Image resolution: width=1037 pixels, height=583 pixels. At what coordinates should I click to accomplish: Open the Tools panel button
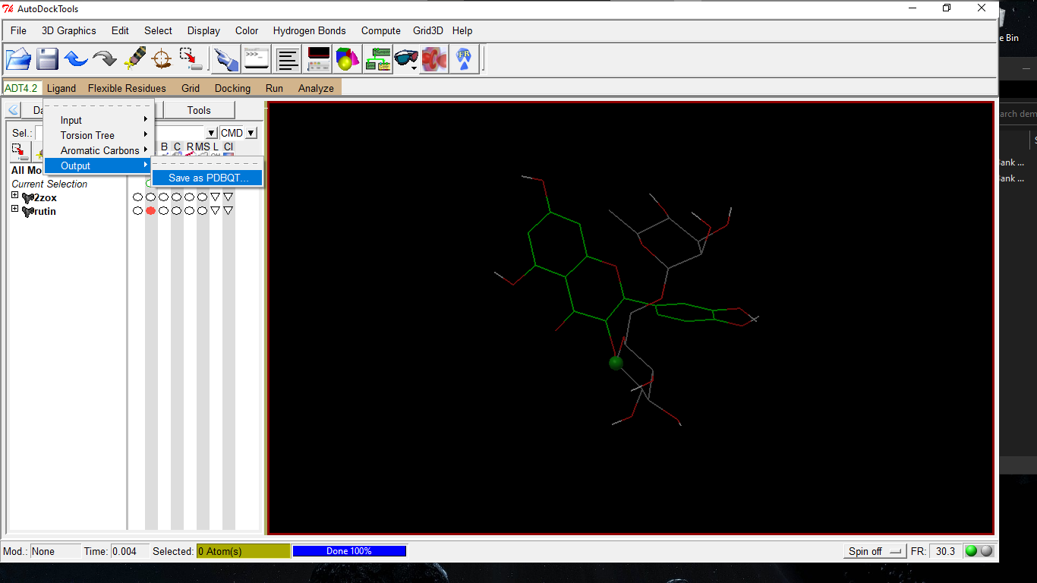(x=199, y=110)
